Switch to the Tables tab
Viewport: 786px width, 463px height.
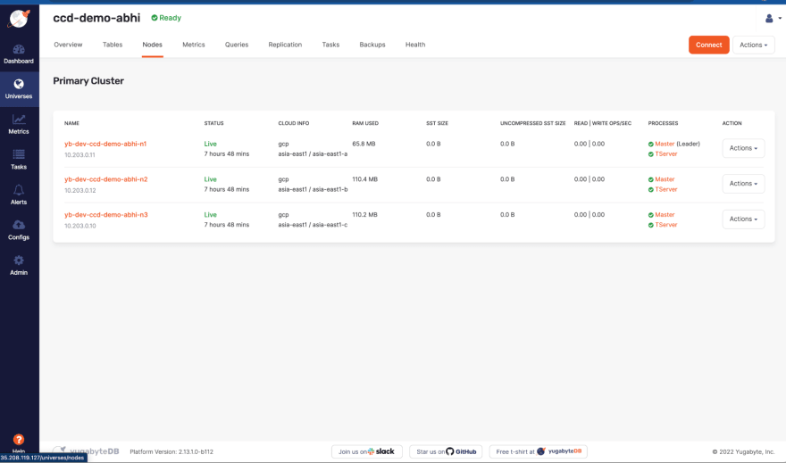coord(113,45)
